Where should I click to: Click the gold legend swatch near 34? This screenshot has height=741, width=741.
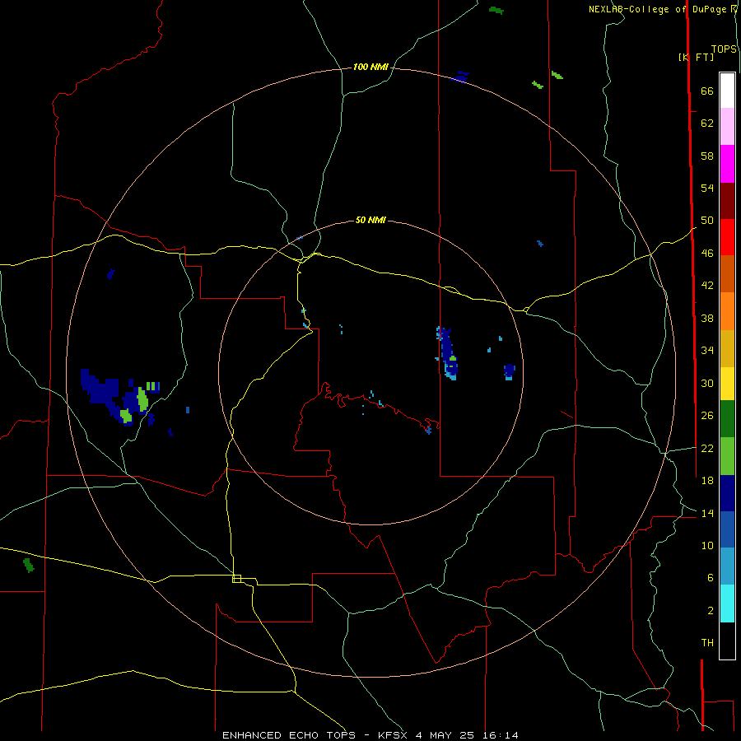point(727,348)
